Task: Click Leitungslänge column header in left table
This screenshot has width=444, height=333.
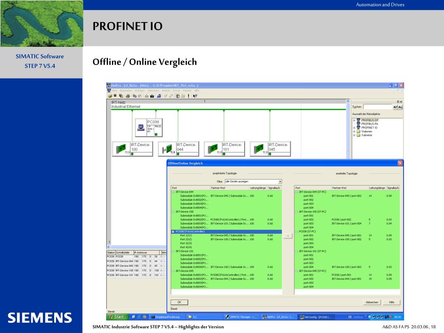Action: tap(258, 188)
